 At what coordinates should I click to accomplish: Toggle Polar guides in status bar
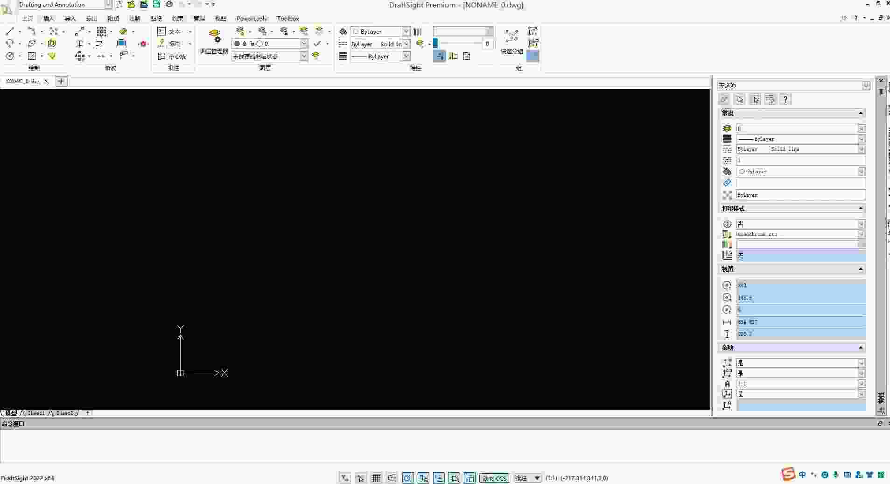point(407,478)
